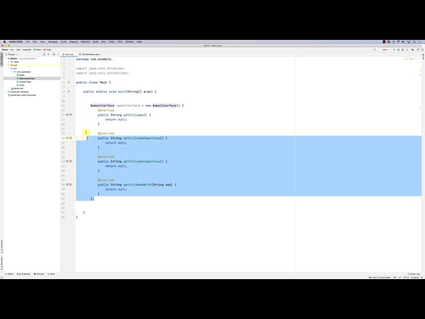This screenshot has height=319, width=425.
Task: Open the View menu
Action: [x=42, y=42]
